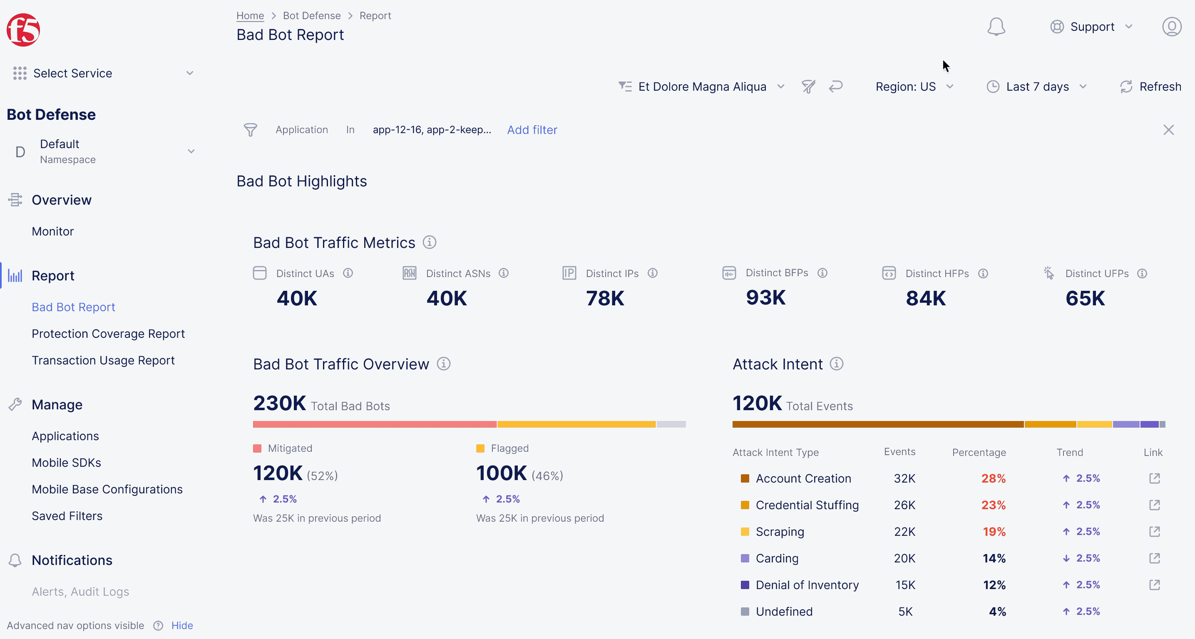Click the clear filters funnel icon
Viewport: 1195px width, 639px height.
(x=808, y=87)
